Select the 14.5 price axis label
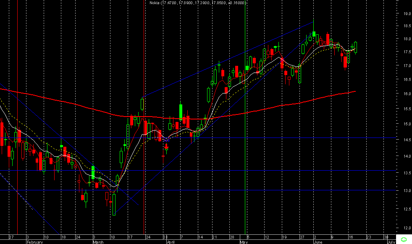The width and height of the screenshot is (412, 244). [407, 140]
